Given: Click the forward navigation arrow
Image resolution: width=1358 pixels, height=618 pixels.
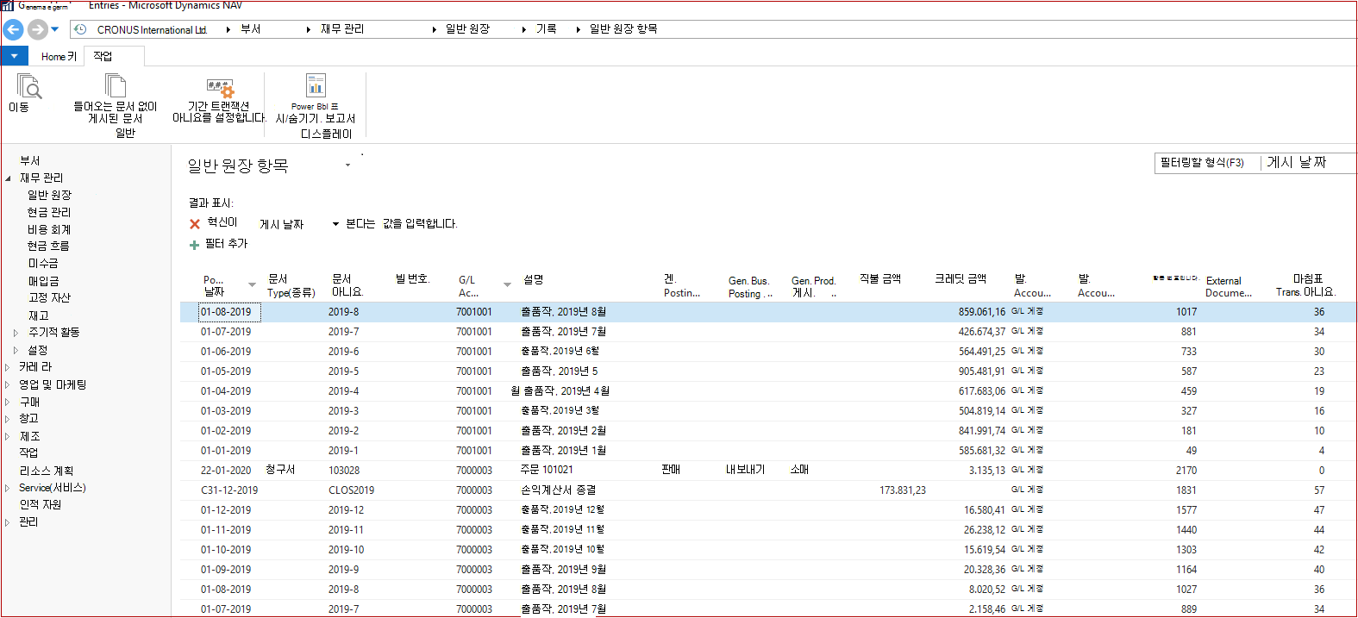Looking at the screenshot, I should 37,29.
